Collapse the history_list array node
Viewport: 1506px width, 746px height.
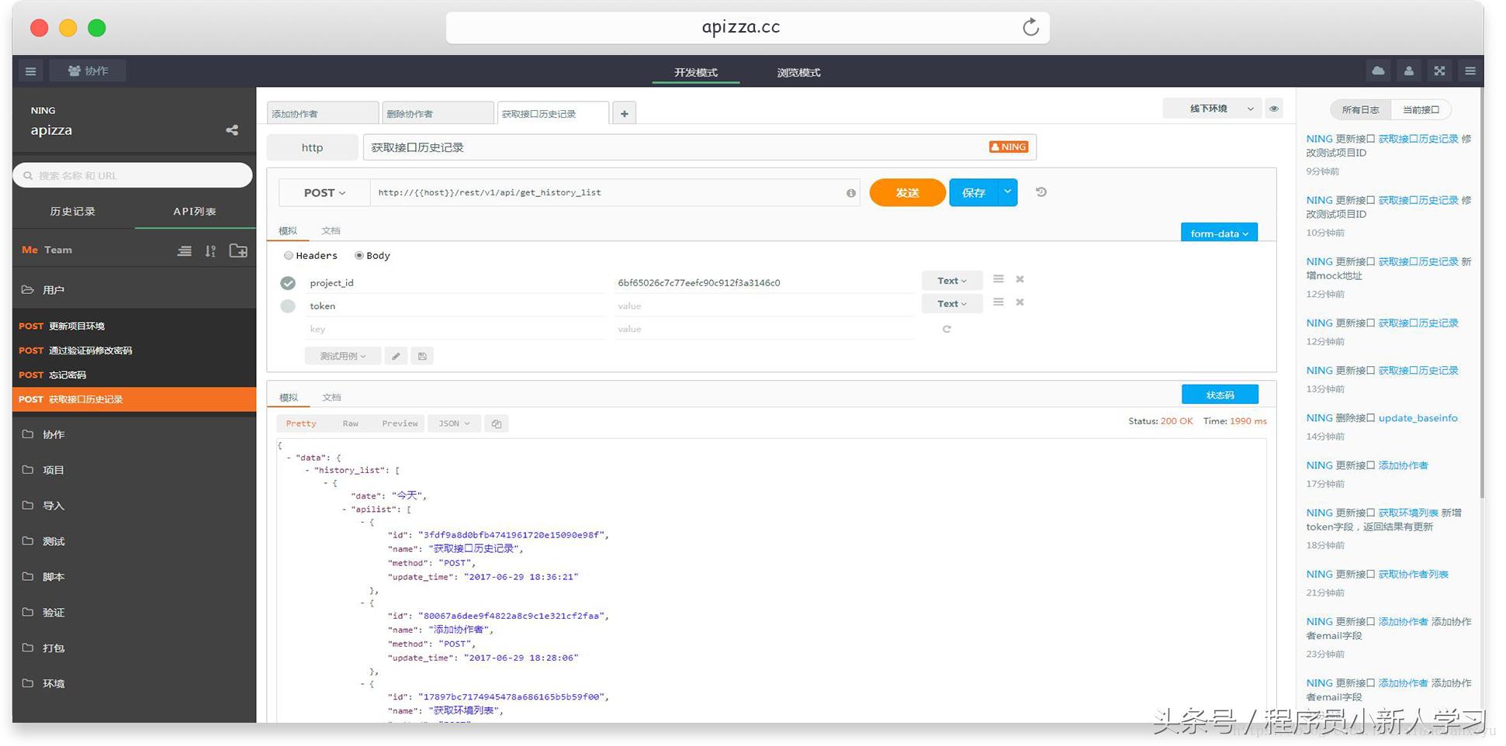click(x=308, y=471)
